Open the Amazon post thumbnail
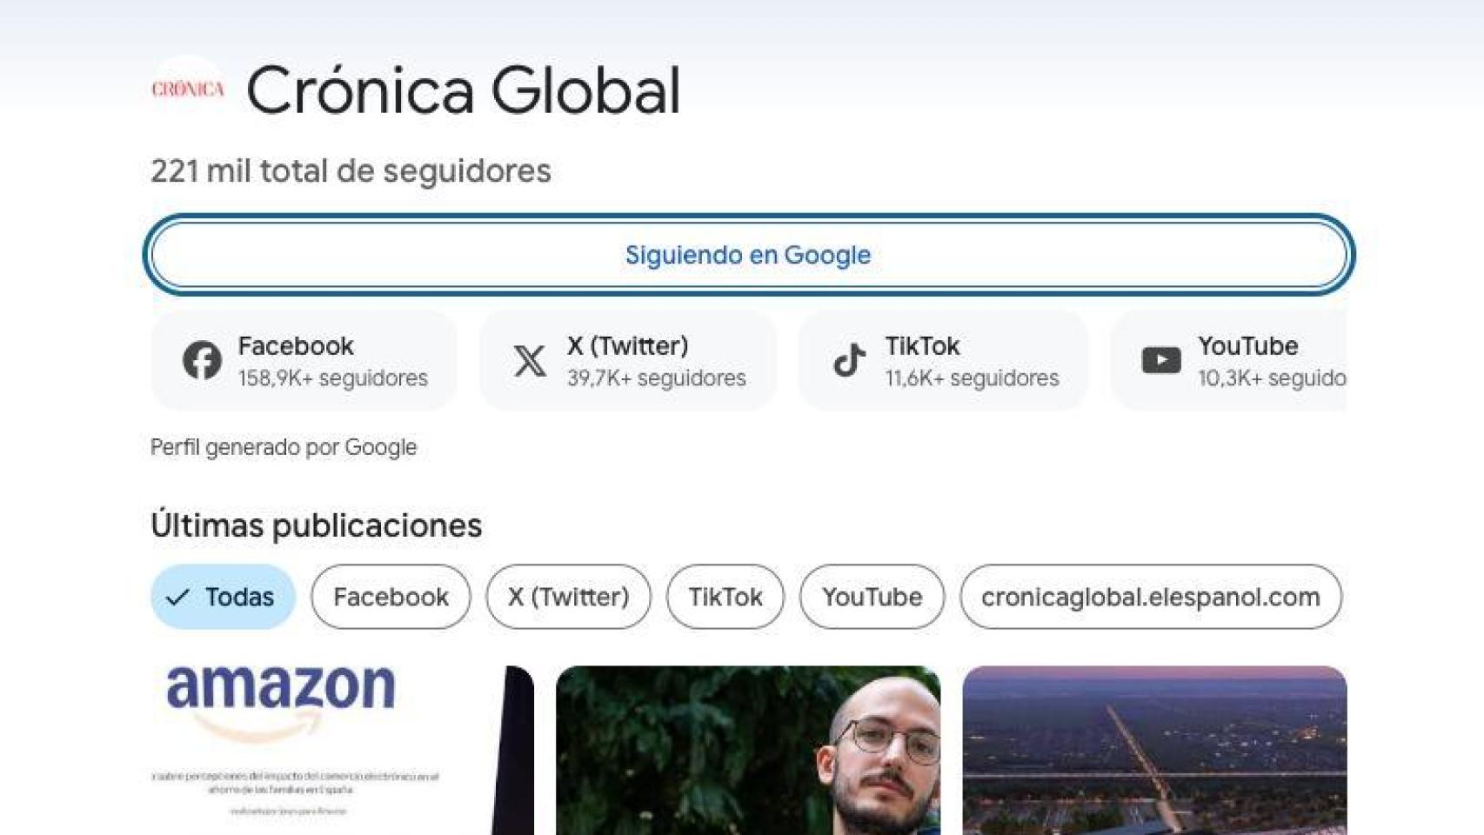 tap(342, 751)
